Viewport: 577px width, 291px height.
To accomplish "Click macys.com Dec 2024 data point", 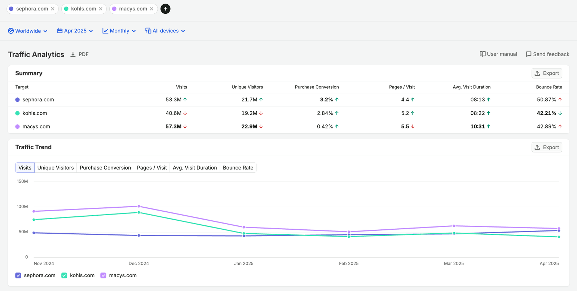I will coord(139,206).
